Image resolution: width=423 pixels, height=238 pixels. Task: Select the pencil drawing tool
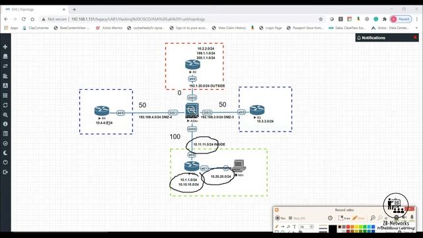coord(276,227)
